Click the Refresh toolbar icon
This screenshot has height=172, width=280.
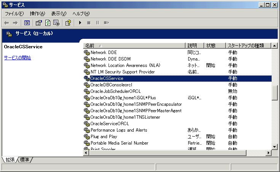tap(48, 23)
